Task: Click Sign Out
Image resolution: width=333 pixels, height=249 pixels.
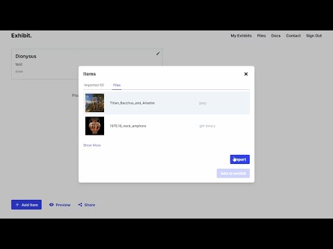Action: pyautogui.click(x=314, y=36)
